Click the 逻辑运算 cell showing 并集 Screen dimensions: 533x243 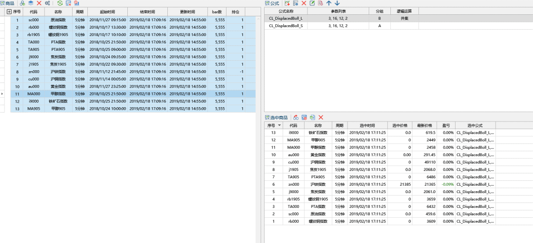coord(405,18)
